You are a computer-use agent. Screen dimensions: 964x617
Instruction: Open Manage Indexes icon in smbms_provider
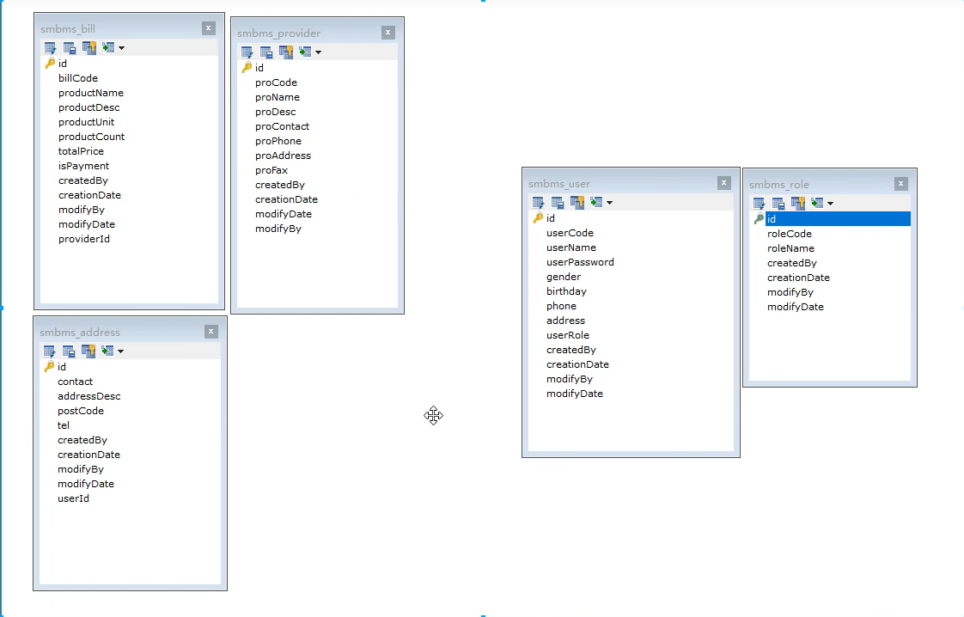266,52
